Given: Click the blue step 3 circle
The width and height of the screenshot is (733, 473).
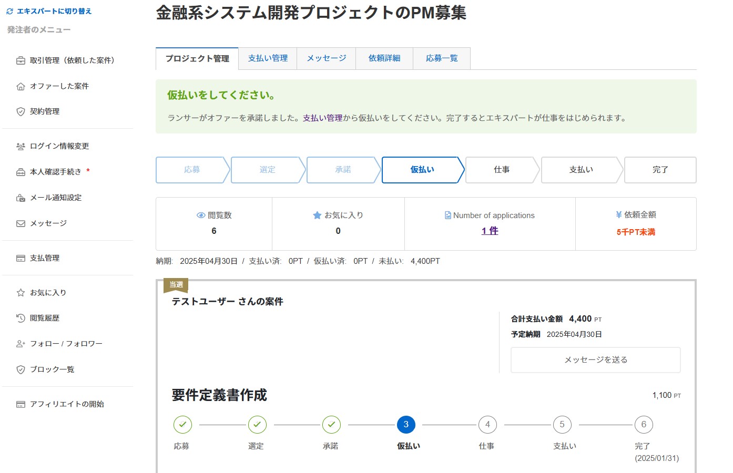Looking at the screenshot, I should click(406, 425).
